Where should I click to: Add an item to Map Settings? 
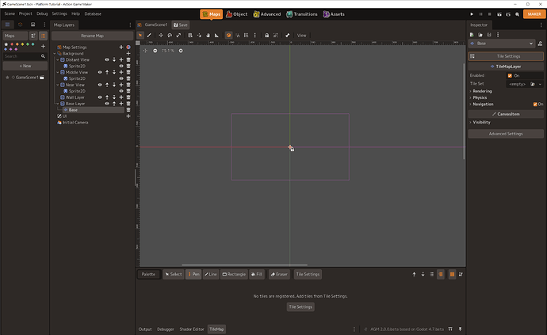121,47
